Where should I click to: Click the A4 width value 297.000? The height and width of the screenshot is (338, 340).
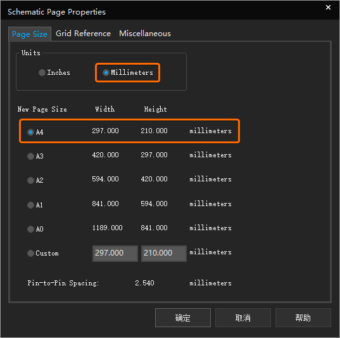point(105,131)
